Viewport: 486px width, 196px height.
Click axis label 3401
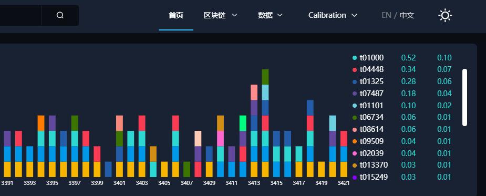[119, 183]
